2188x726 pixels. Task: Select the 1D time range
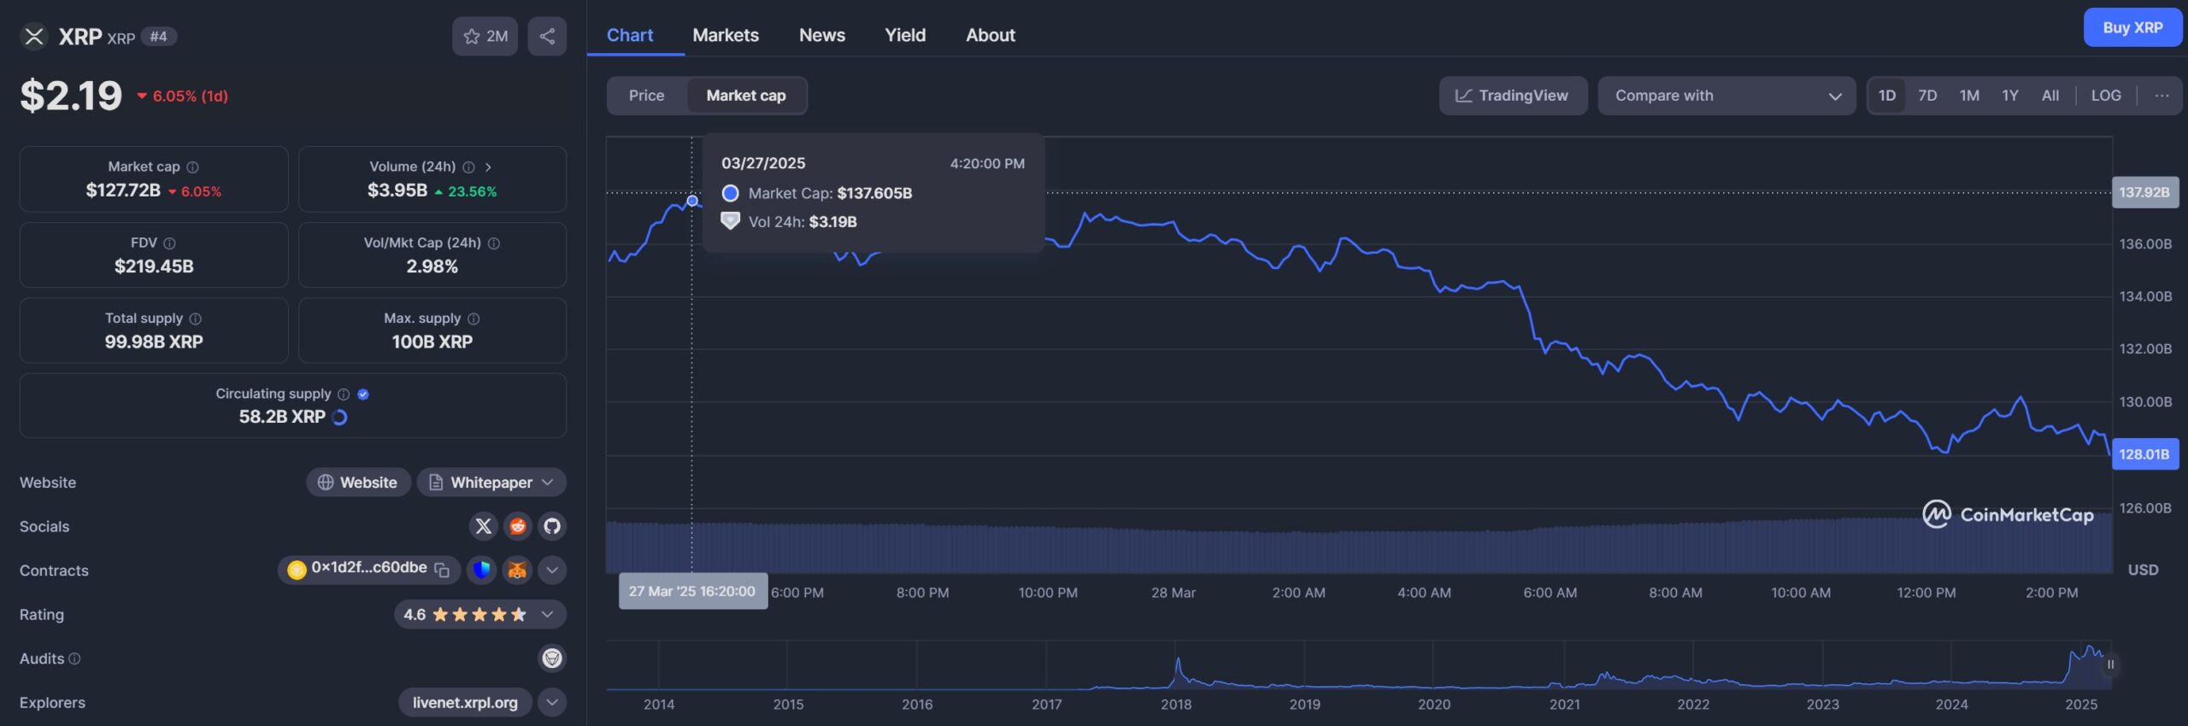point(1887,96)
